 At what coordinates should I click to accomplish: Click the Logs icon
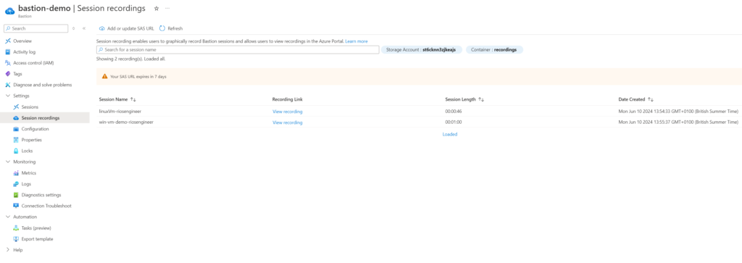(16, 184)
